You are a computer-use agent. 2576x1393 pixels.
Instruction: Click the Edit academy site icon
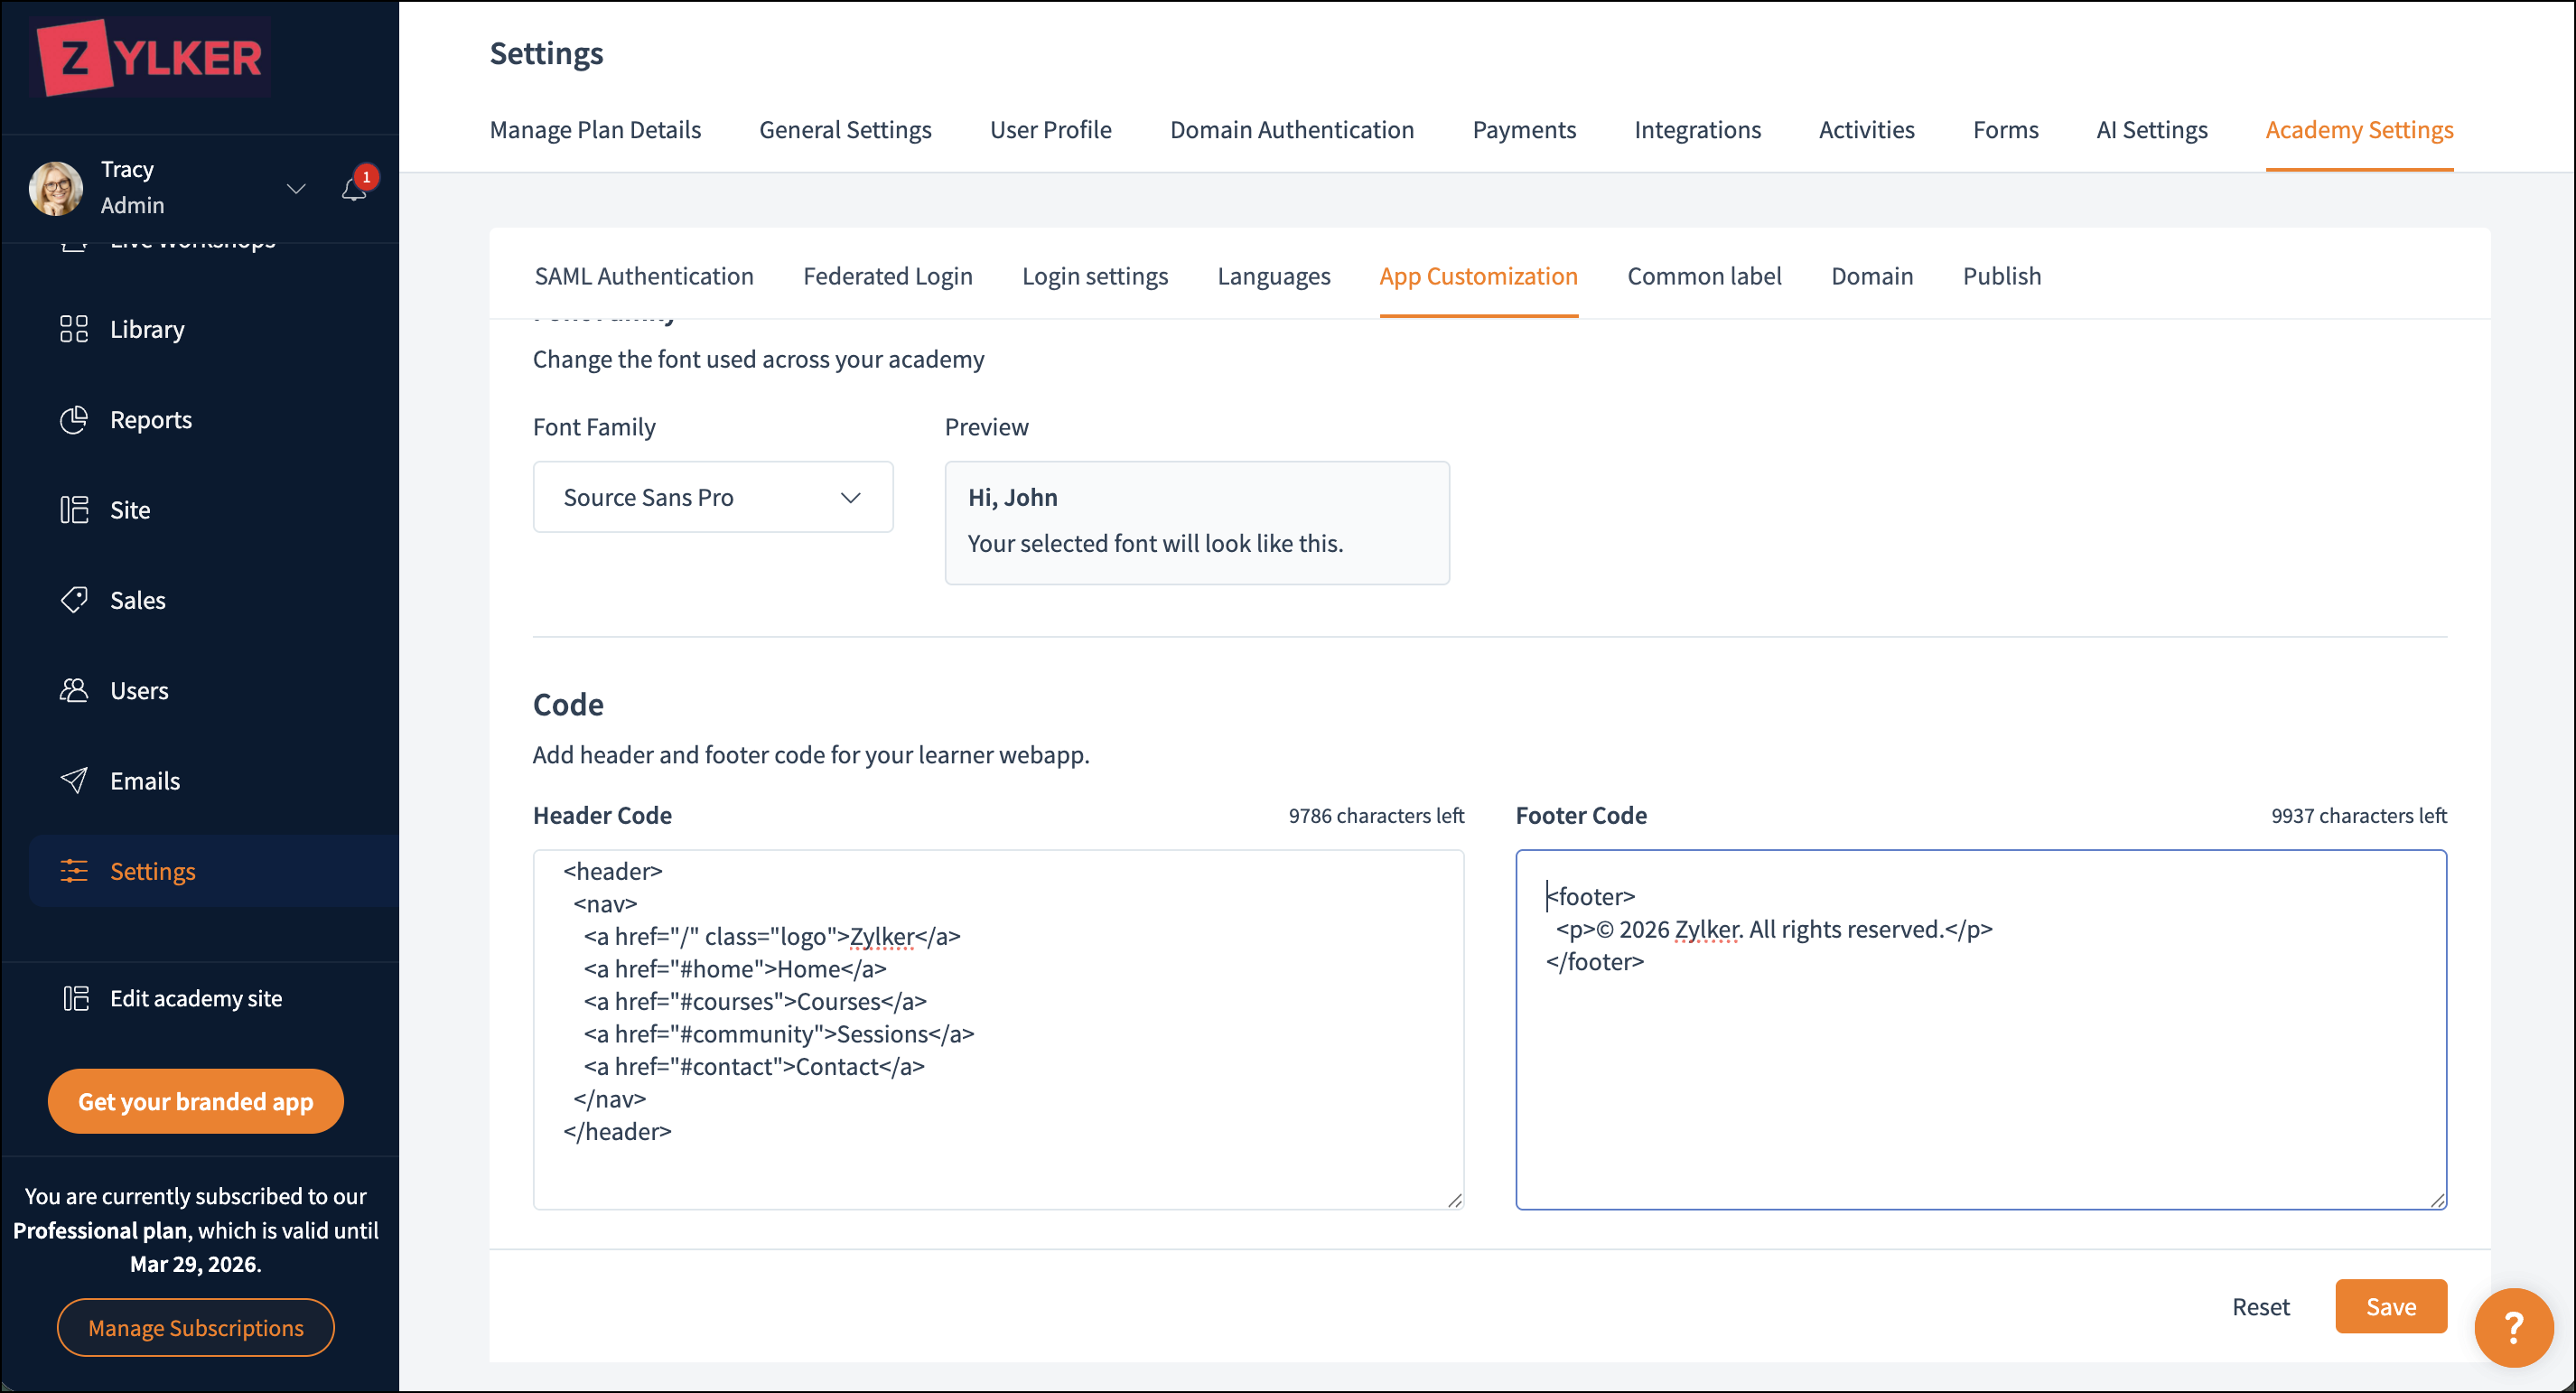(76, 998)
